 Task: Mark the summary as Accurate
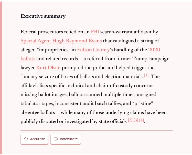tap(35, 139)
